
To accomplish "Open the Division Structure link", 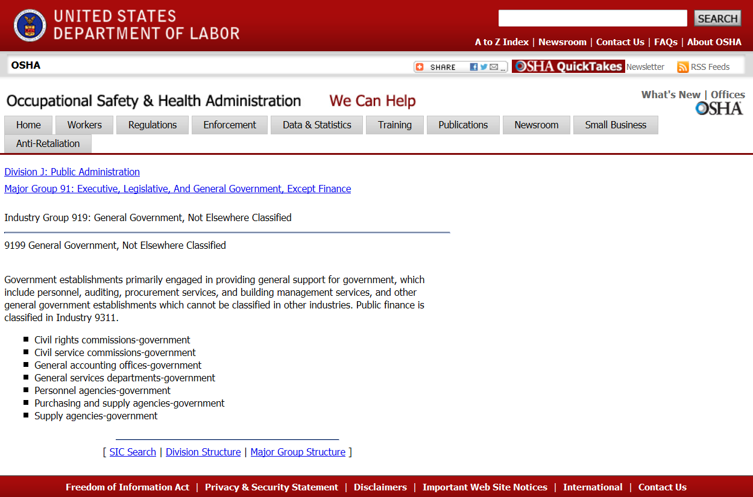I will click(203, 452).
